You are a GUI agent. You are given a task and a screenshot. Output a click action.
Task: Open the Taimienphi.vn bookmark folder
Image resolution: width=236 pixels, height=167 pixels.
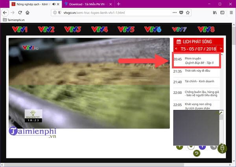point(14,20)
